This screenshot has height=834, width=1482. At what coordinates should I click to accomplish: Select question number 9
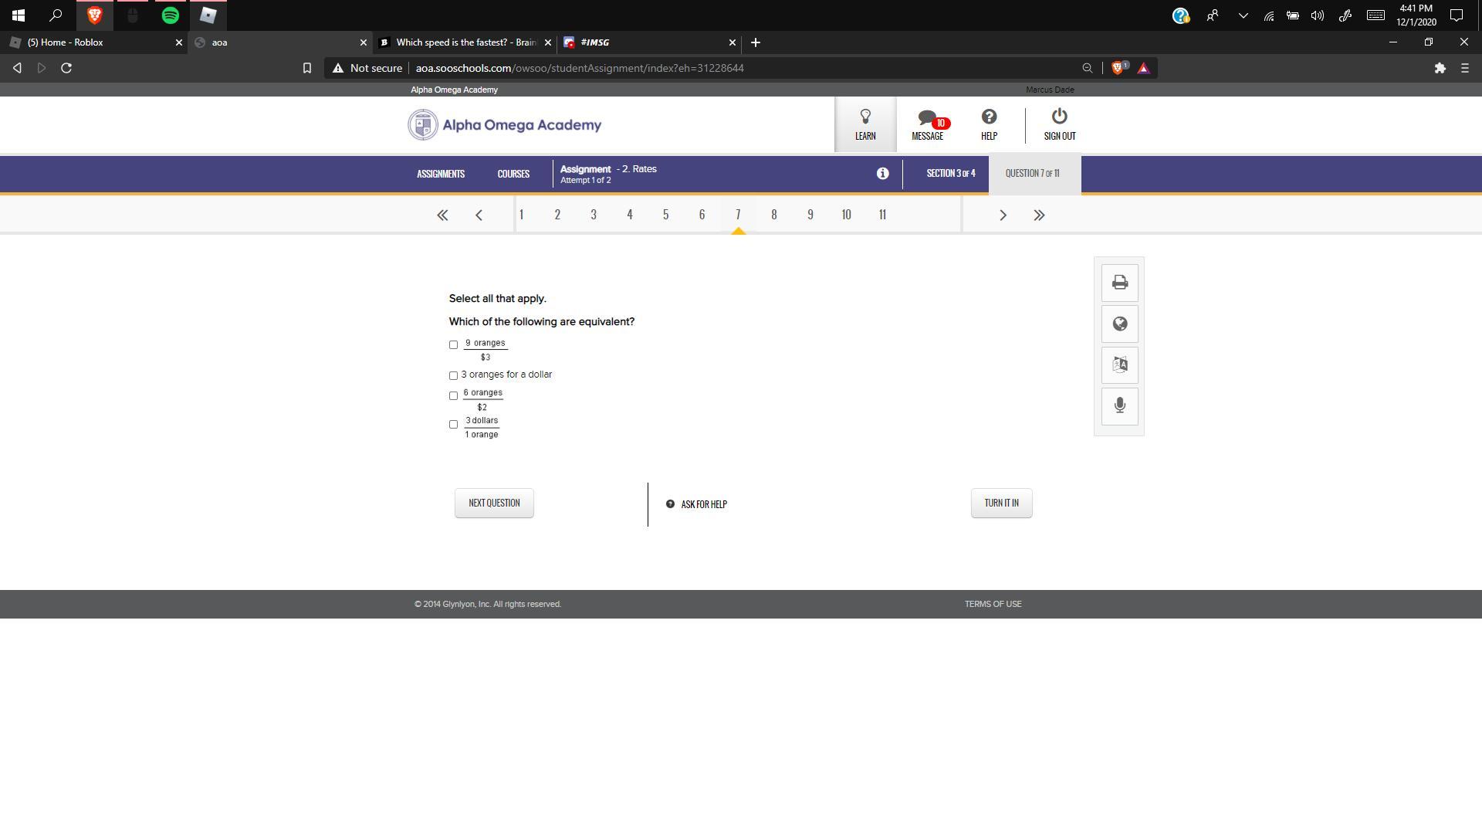tap(810, 215)
